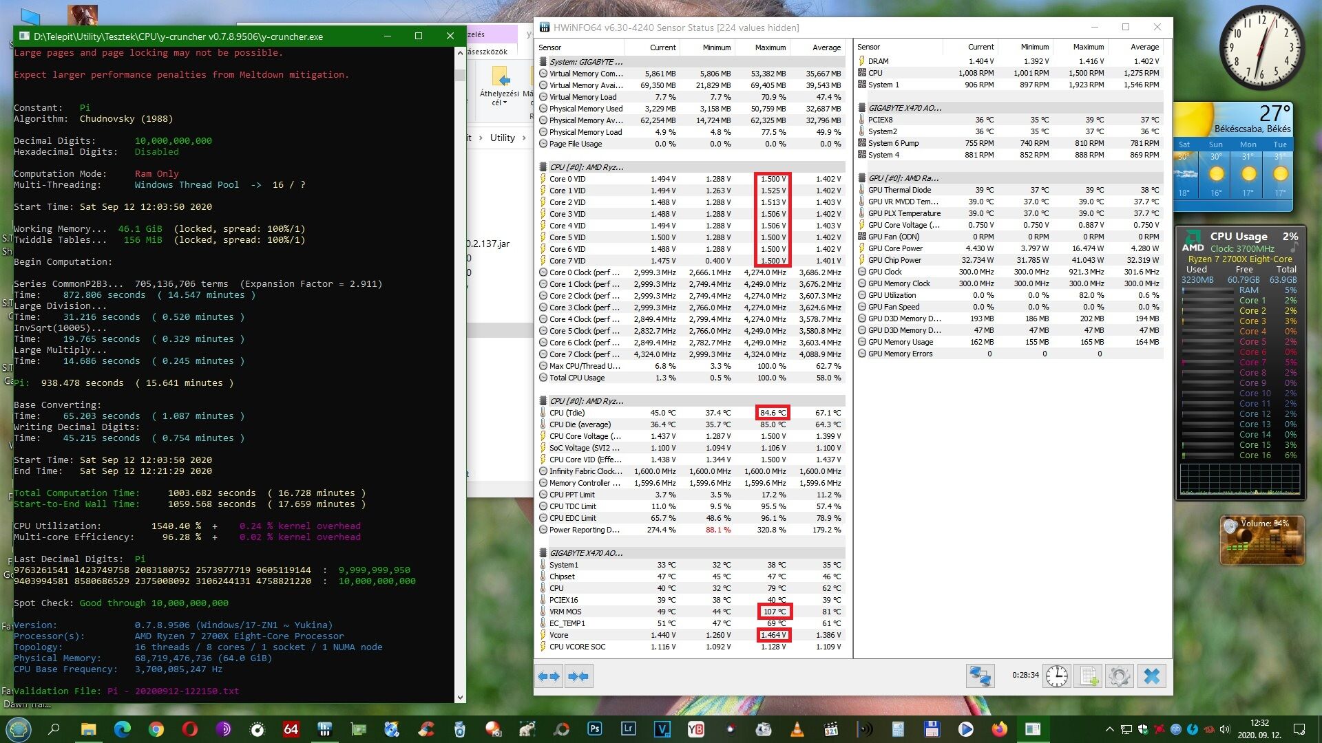
Task: Open the Windows Start orb
Action: [x=19, y=729]
